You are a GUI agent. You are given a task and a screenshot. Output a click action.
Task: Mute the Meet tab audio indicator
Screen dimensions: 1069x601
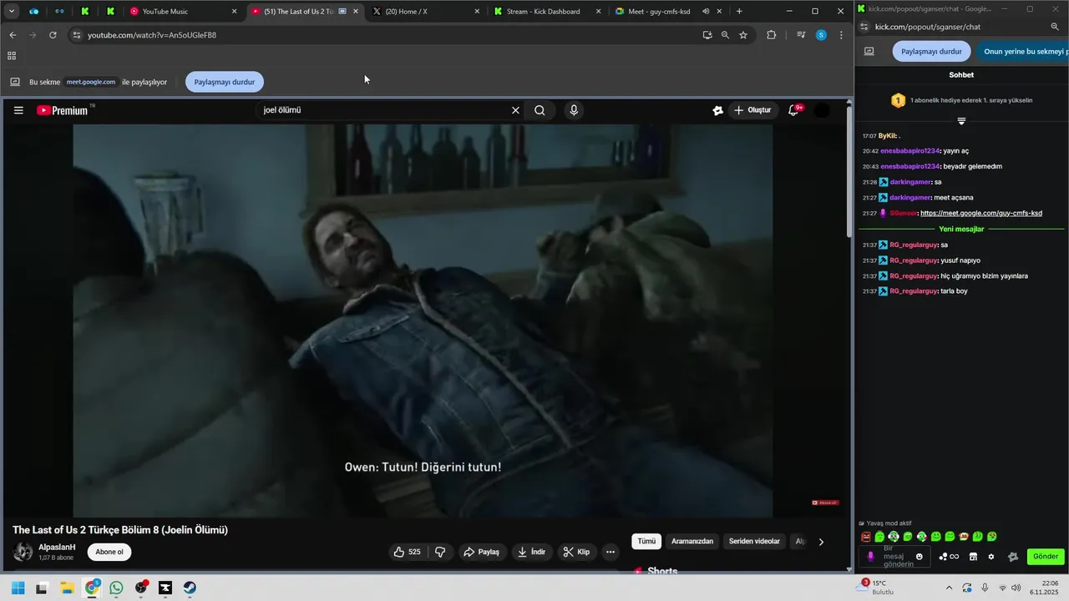[x=706, y=12]
